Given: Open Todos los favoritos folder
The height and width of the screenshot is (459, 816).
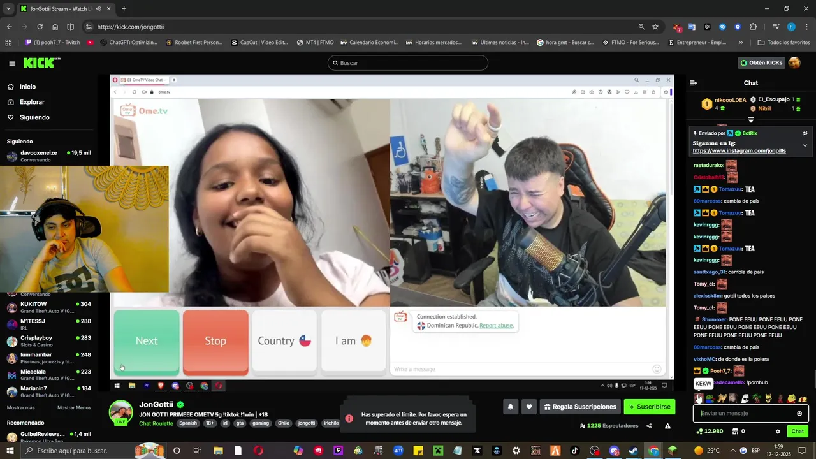Looking at the screenshot, I should (783, 43).
